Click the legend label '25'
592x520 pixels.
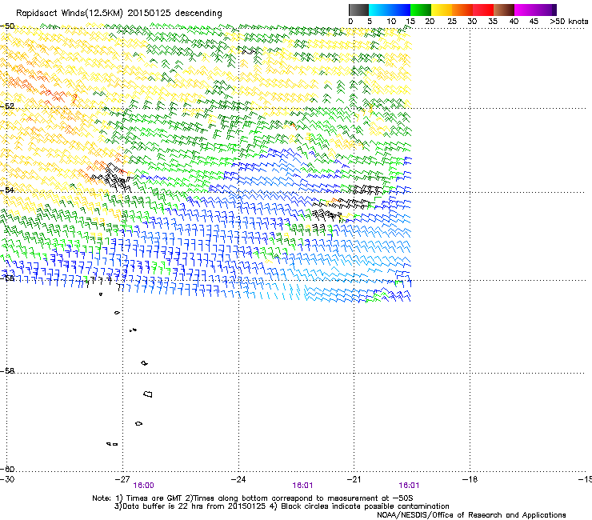(x=452, y=22)
